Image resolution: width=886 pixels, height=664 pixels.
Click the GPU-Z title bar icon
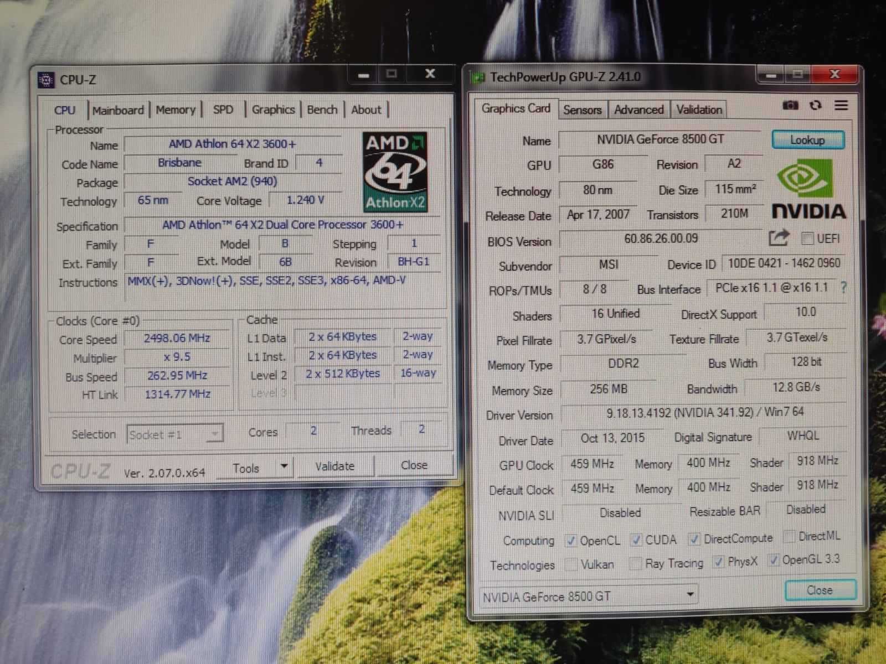pos(478,77)
